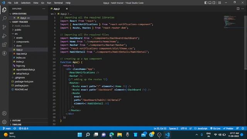The image size is (247, 139).
Task: Collapse the Open Editors section
Action: (x=28, y=14)
